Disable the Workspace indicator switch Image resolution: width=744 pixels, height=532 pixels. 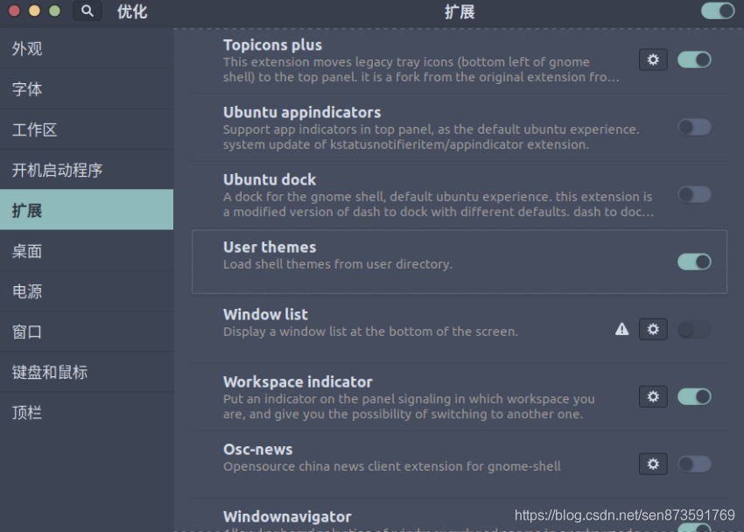pos(694,396)
